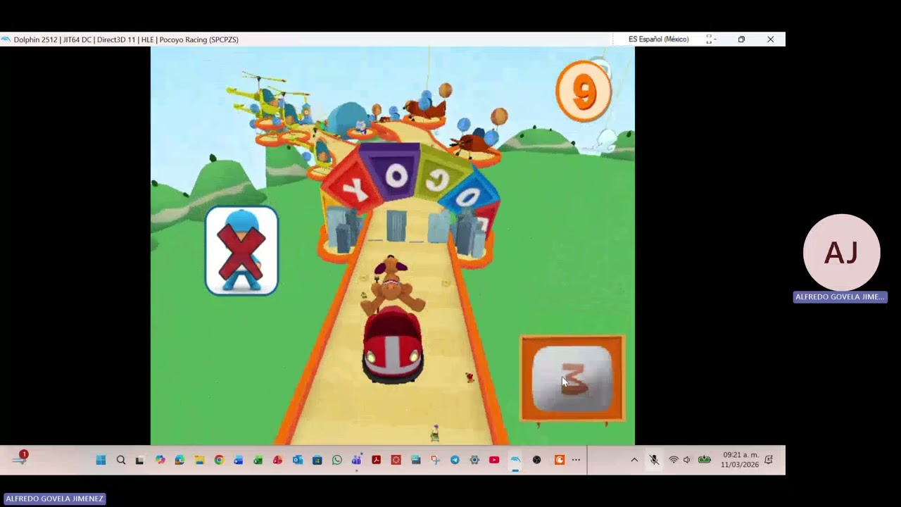Screen dimensions: 901x507
Task: Launch Copilot from the taskbar
Action: pyautogui.click(x=160, y=460)
